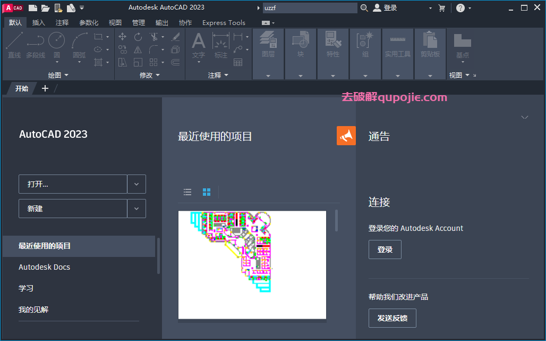Screen dimensions: 546x341
Task: Open the recent drawing floor plan thumbnail
Action: click(x=252, y=265)
